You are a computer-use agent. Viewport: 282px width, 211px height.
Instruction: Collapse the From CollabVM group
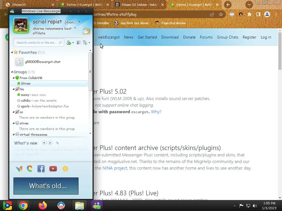tap(13, 78)
